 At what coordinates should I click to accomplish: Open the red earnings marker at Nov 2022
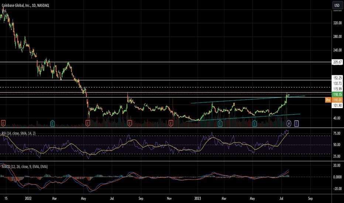pos(171,123)
